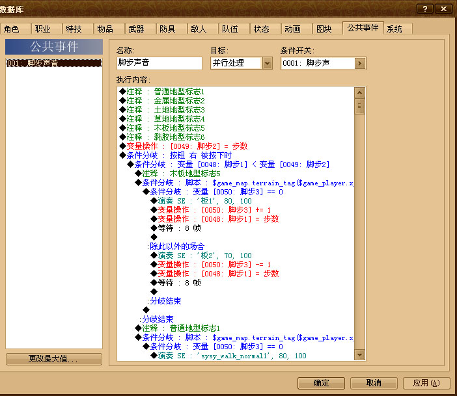The image size is (457, 396).
Task: Select 演奏 SE '板1', 80, 100 line
Action: (x=201, y=201)
